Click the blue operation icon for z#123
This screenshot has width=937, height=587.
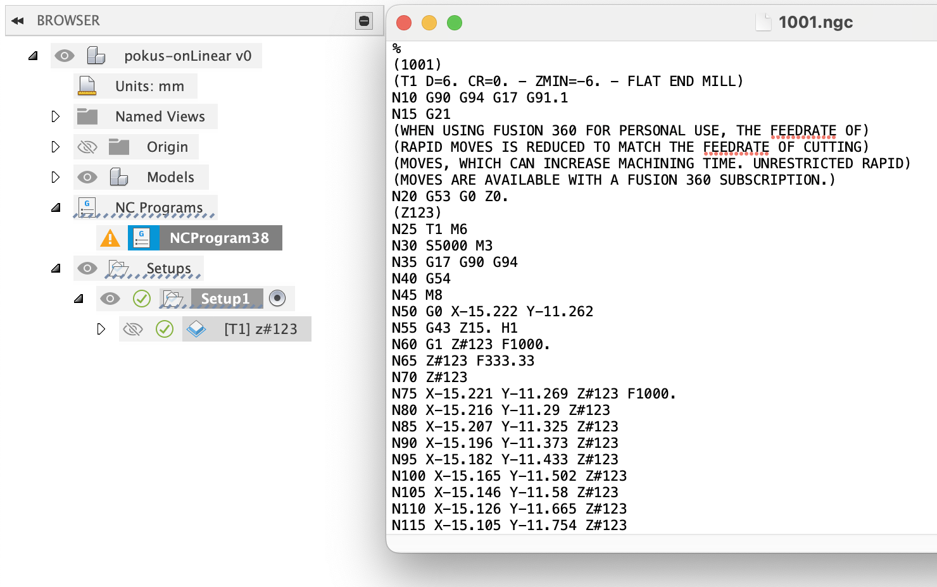(x=196, y=329)
